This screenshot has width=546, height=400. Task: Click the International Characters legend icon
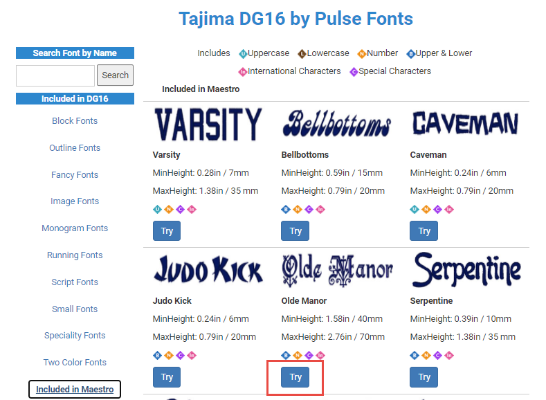click(x=243, y=72)
